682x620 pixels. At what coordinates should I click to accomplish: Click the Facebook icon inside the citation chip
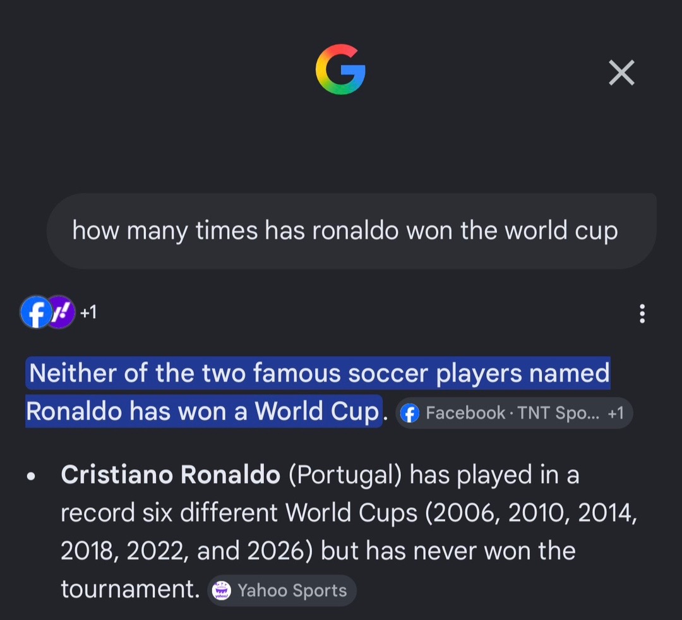coord(410,413)
